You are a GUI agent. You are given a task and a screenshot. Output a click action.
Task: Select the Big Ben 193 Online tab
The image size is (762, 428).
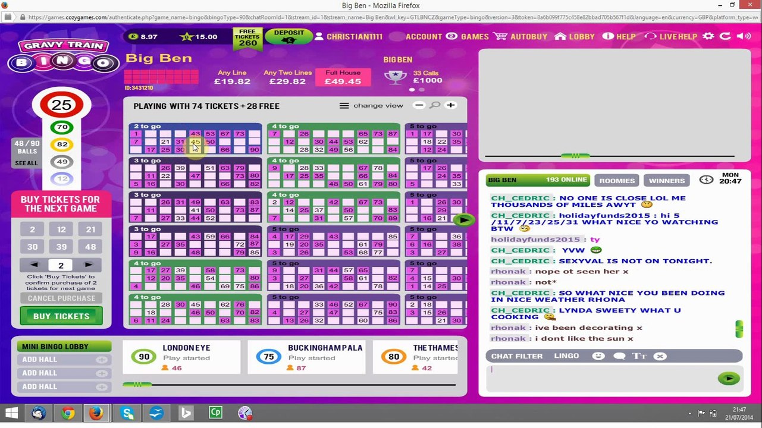(x=538, y=180)
